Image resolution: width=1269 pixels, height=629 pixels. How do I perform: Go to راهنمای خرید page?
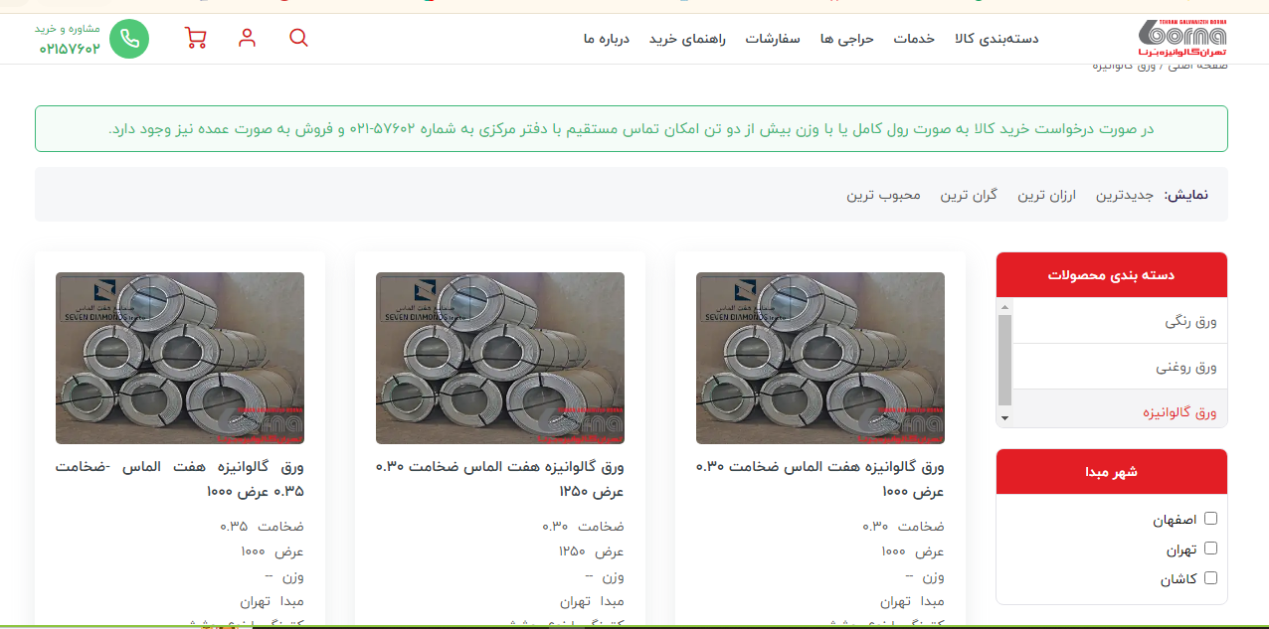687,39
